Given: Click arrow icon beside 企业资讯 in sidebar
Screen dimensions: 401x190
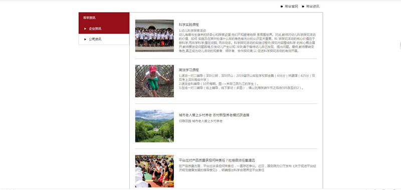Looking at the screenshot, I should (85, 28).
